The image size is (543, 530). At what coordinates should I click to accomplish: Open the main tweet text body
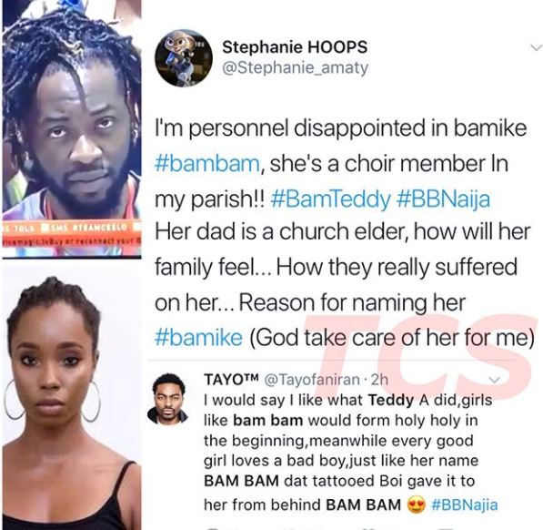click(343, 232)
